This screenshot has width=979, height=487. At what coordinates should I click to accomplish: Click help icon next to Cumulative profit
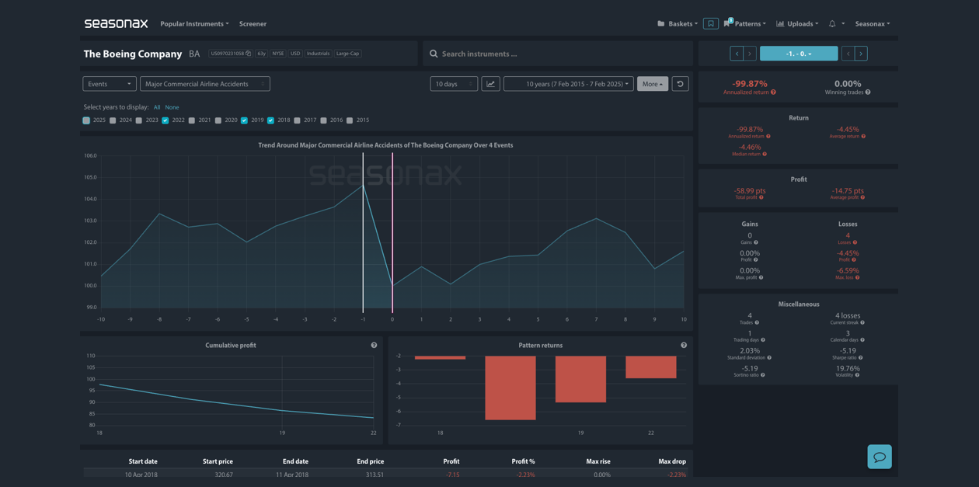click(374, 346)
